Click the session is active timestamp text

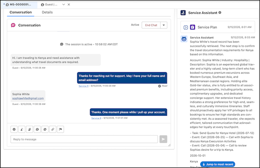(x=91, y=44)
